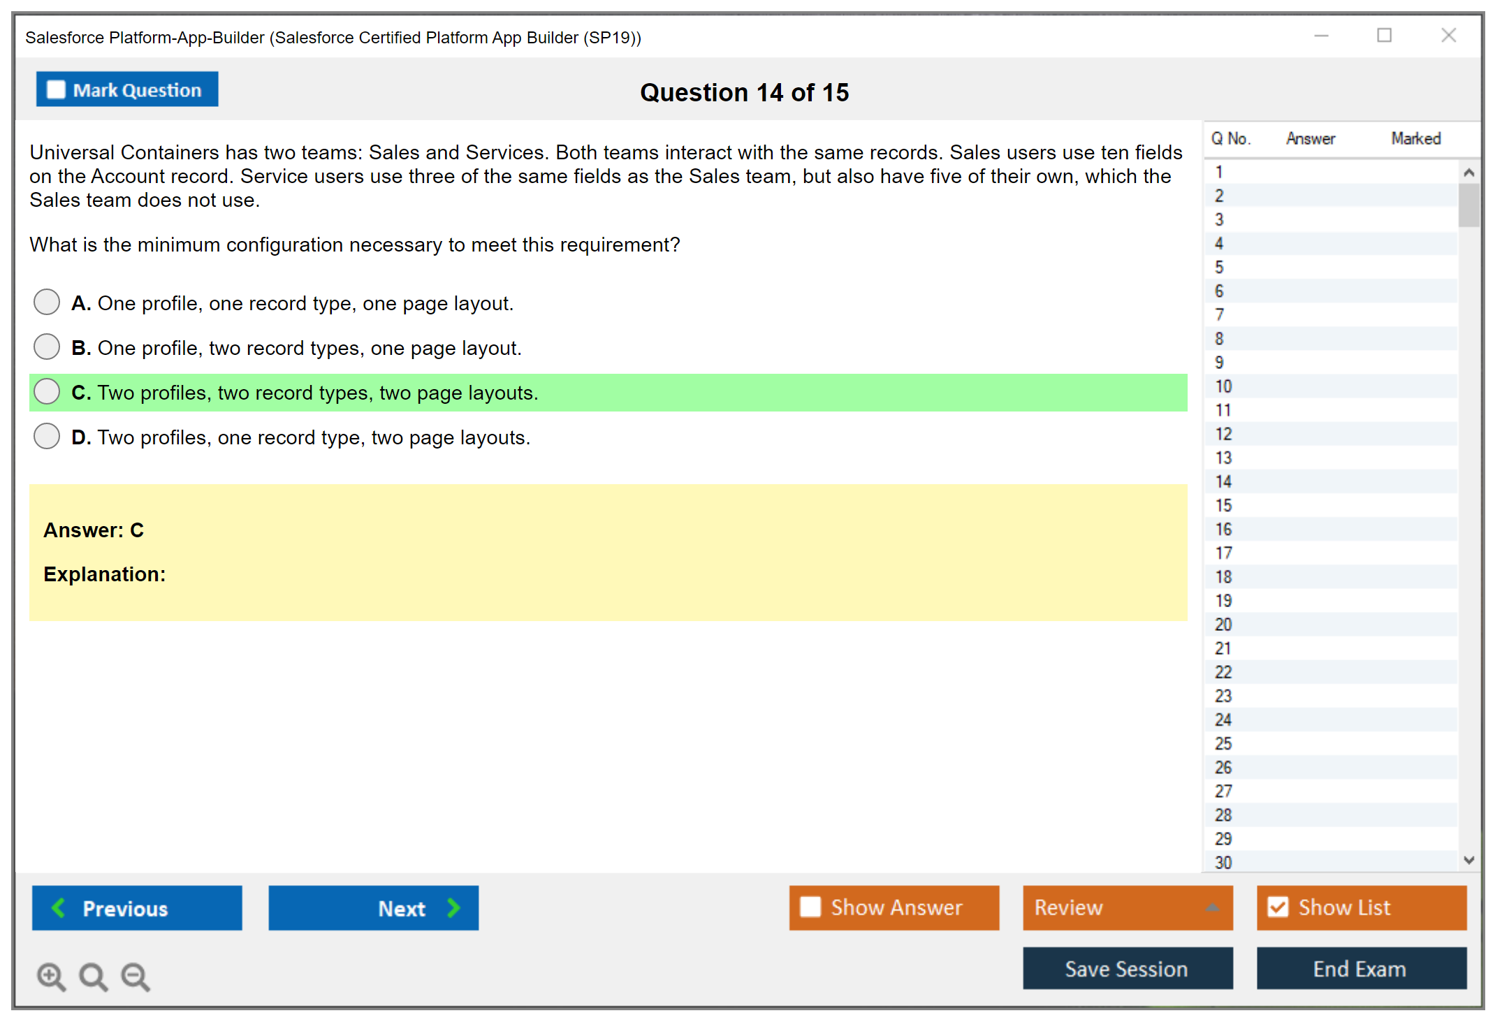Click the zoom in magnifier icon
This screenshot has height=1027, width=1502.
50,976
